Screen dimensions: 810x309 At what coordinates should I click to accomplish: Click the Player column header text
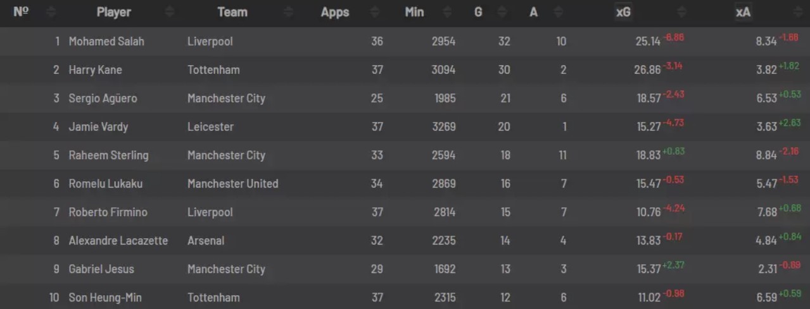point(114,13)
